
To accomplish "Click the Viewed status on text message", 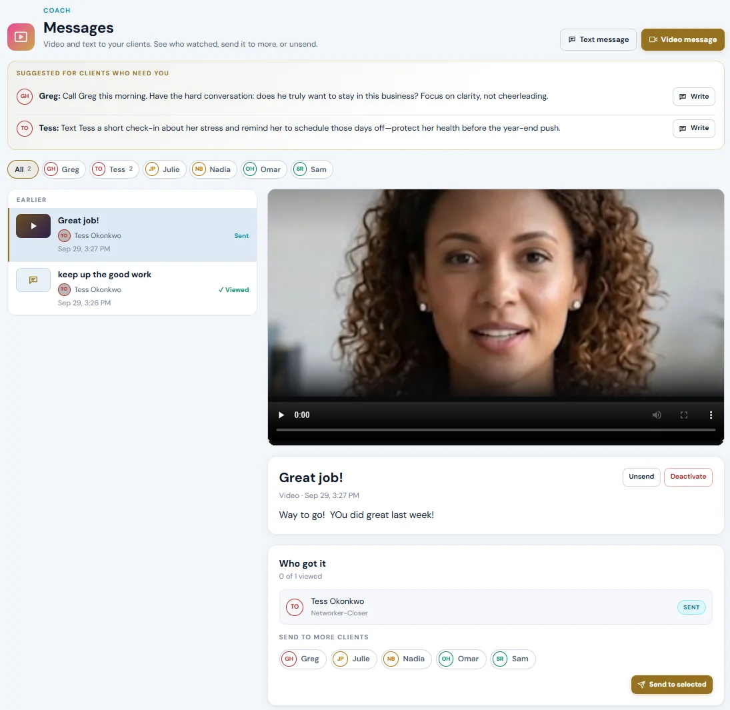I will [x=234, y=290].
